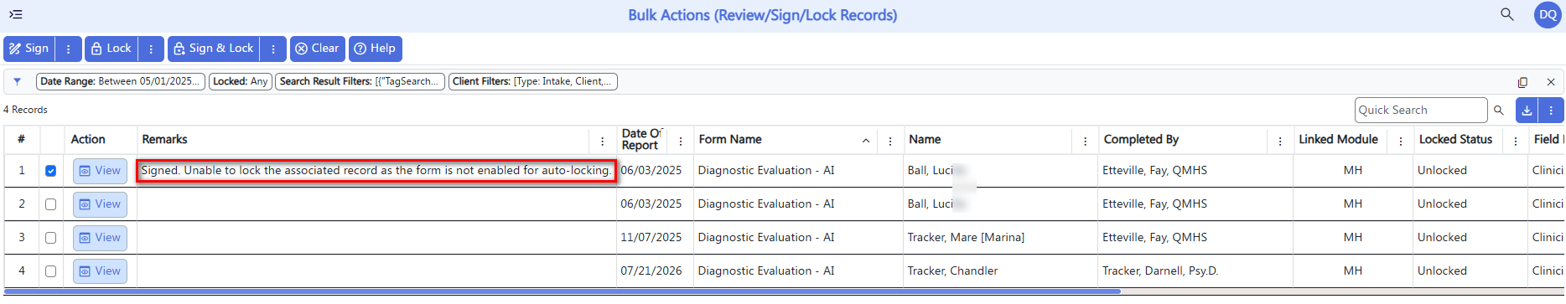Viewport: 1566px width, 304px height.
Task: Open the Help button
Action: [x=376, y=49]
